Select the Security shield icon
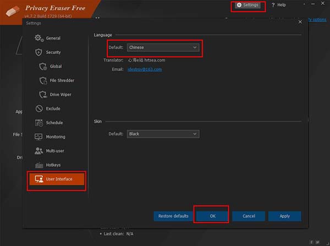Viewport: 330px width, 246px height. [38, 52]
